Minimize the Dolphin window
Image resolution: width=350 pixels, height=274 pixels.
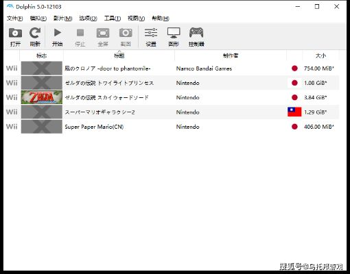tap(298, 6)
